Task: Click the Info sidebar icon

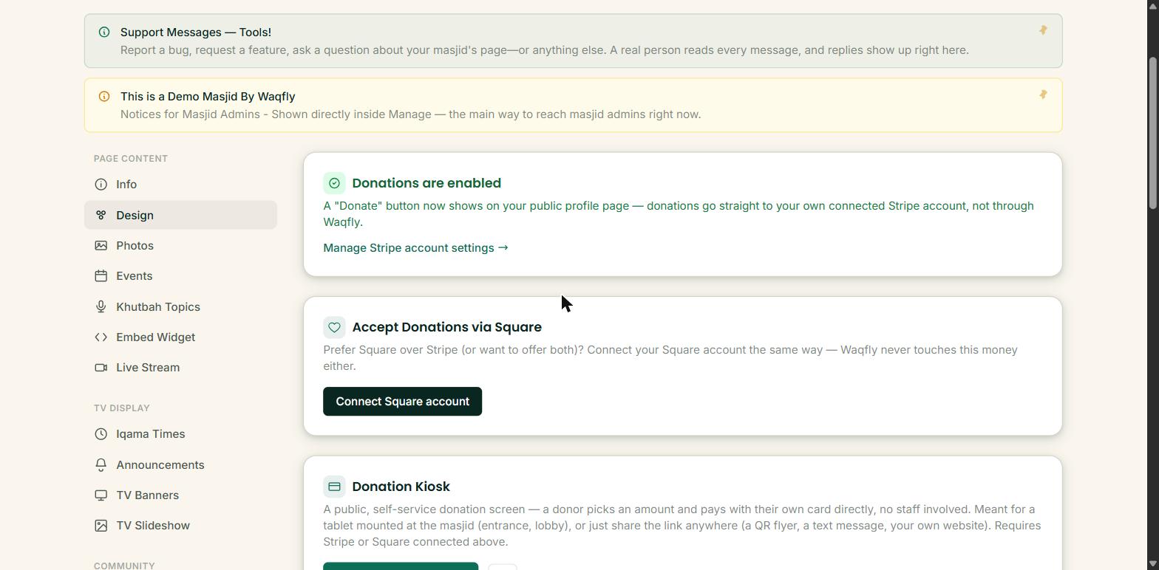Action: coord(101,184)
